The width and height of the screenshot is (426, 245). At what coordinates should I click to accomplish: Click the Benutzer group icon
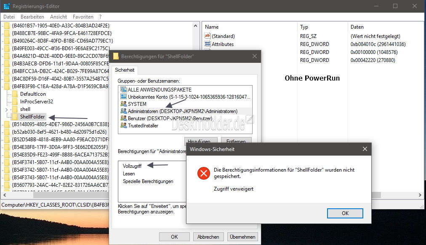click(124, 118)
